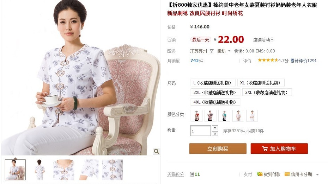Click 加入购物车 add to cart button
The height and width of the screenshot is (184, 328).
279,149
